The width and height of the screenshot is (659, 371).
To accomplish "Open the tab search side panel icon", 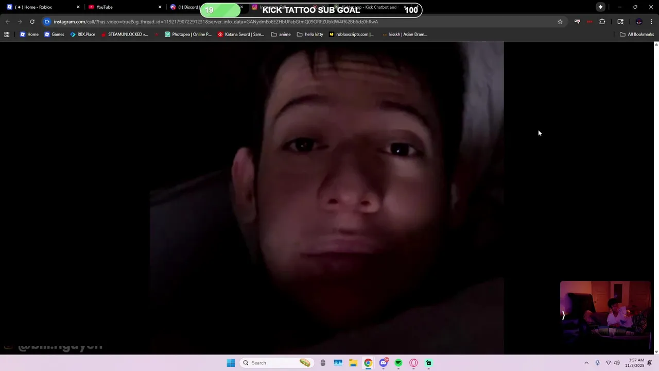I will [x=620, y=22].
